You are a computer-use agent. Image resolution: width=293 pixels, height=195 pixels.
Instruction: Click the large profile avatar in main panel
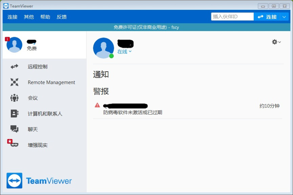coord(103,48)
